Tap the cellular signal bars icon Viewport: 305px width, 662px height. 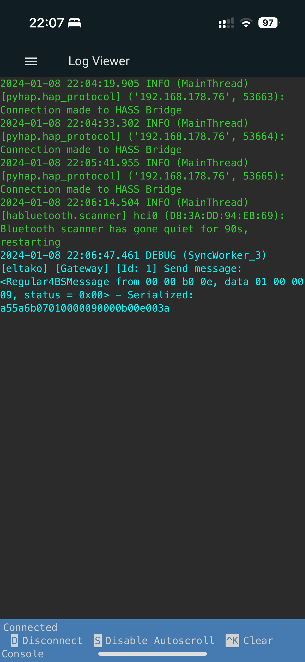point(226,23)
